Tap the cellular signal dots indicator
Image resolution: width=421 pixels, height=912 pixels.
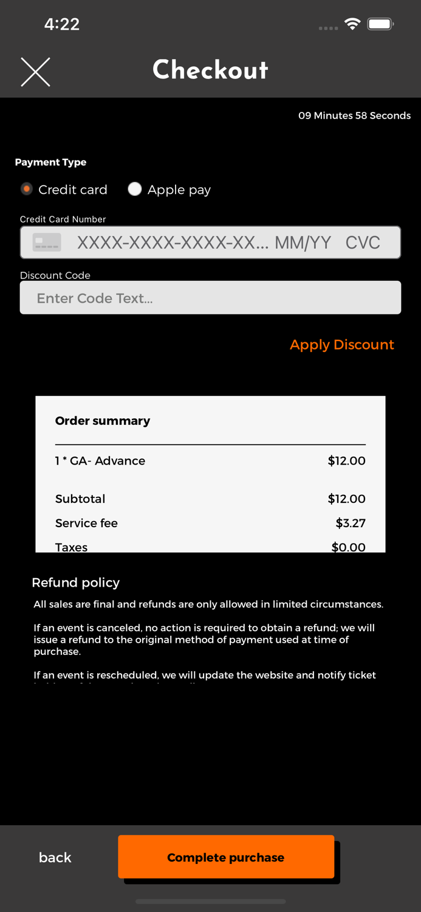click(x=328, y=28)
